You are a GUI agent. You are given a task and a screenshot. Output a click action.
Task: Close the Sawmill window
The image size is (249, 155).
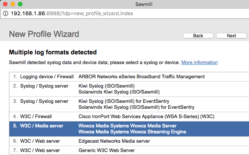tap(5, 4)
